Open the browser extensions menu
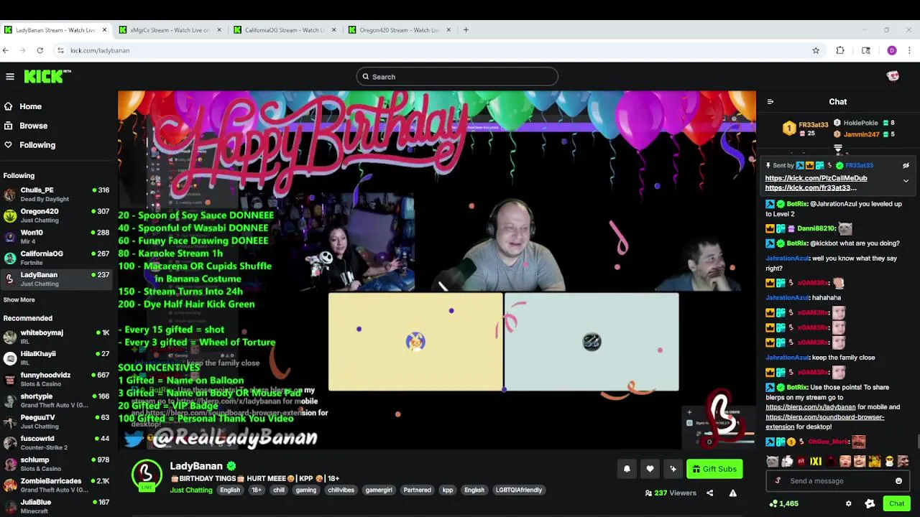The height and width of the screenshot is (517, 920). (840, 50)
